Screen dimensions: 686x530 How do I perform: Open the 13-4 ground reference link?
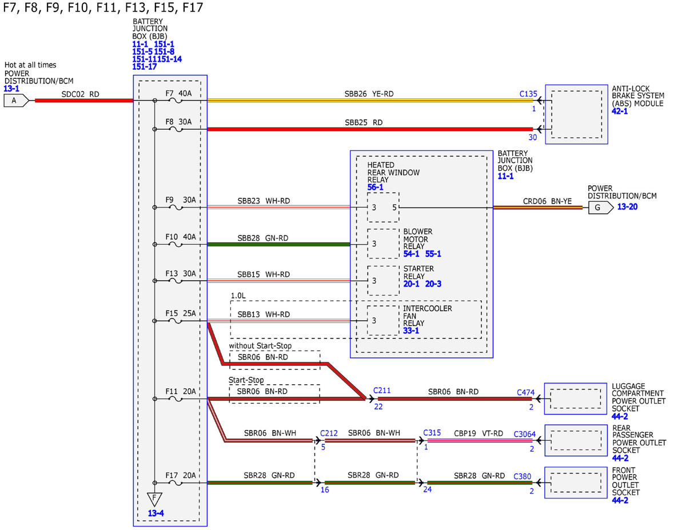156,513
